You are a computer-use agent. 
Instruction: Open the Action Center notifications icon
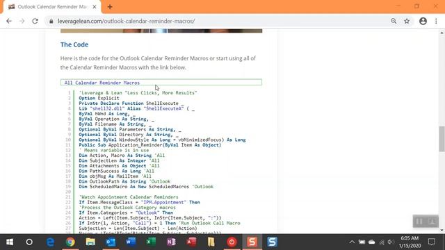point(432,242)
